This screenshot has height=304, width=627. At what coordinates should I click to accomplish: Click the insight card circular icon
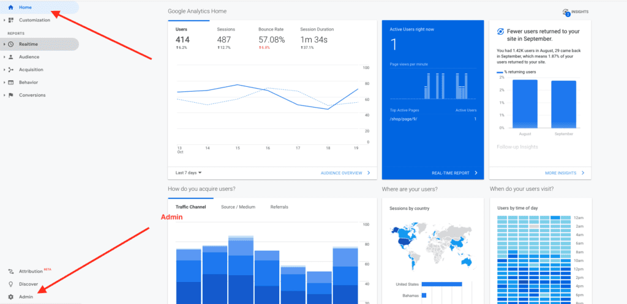[500, 32]
